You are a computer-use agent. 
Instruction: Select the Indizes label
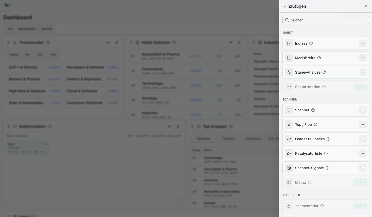[301, 43]
